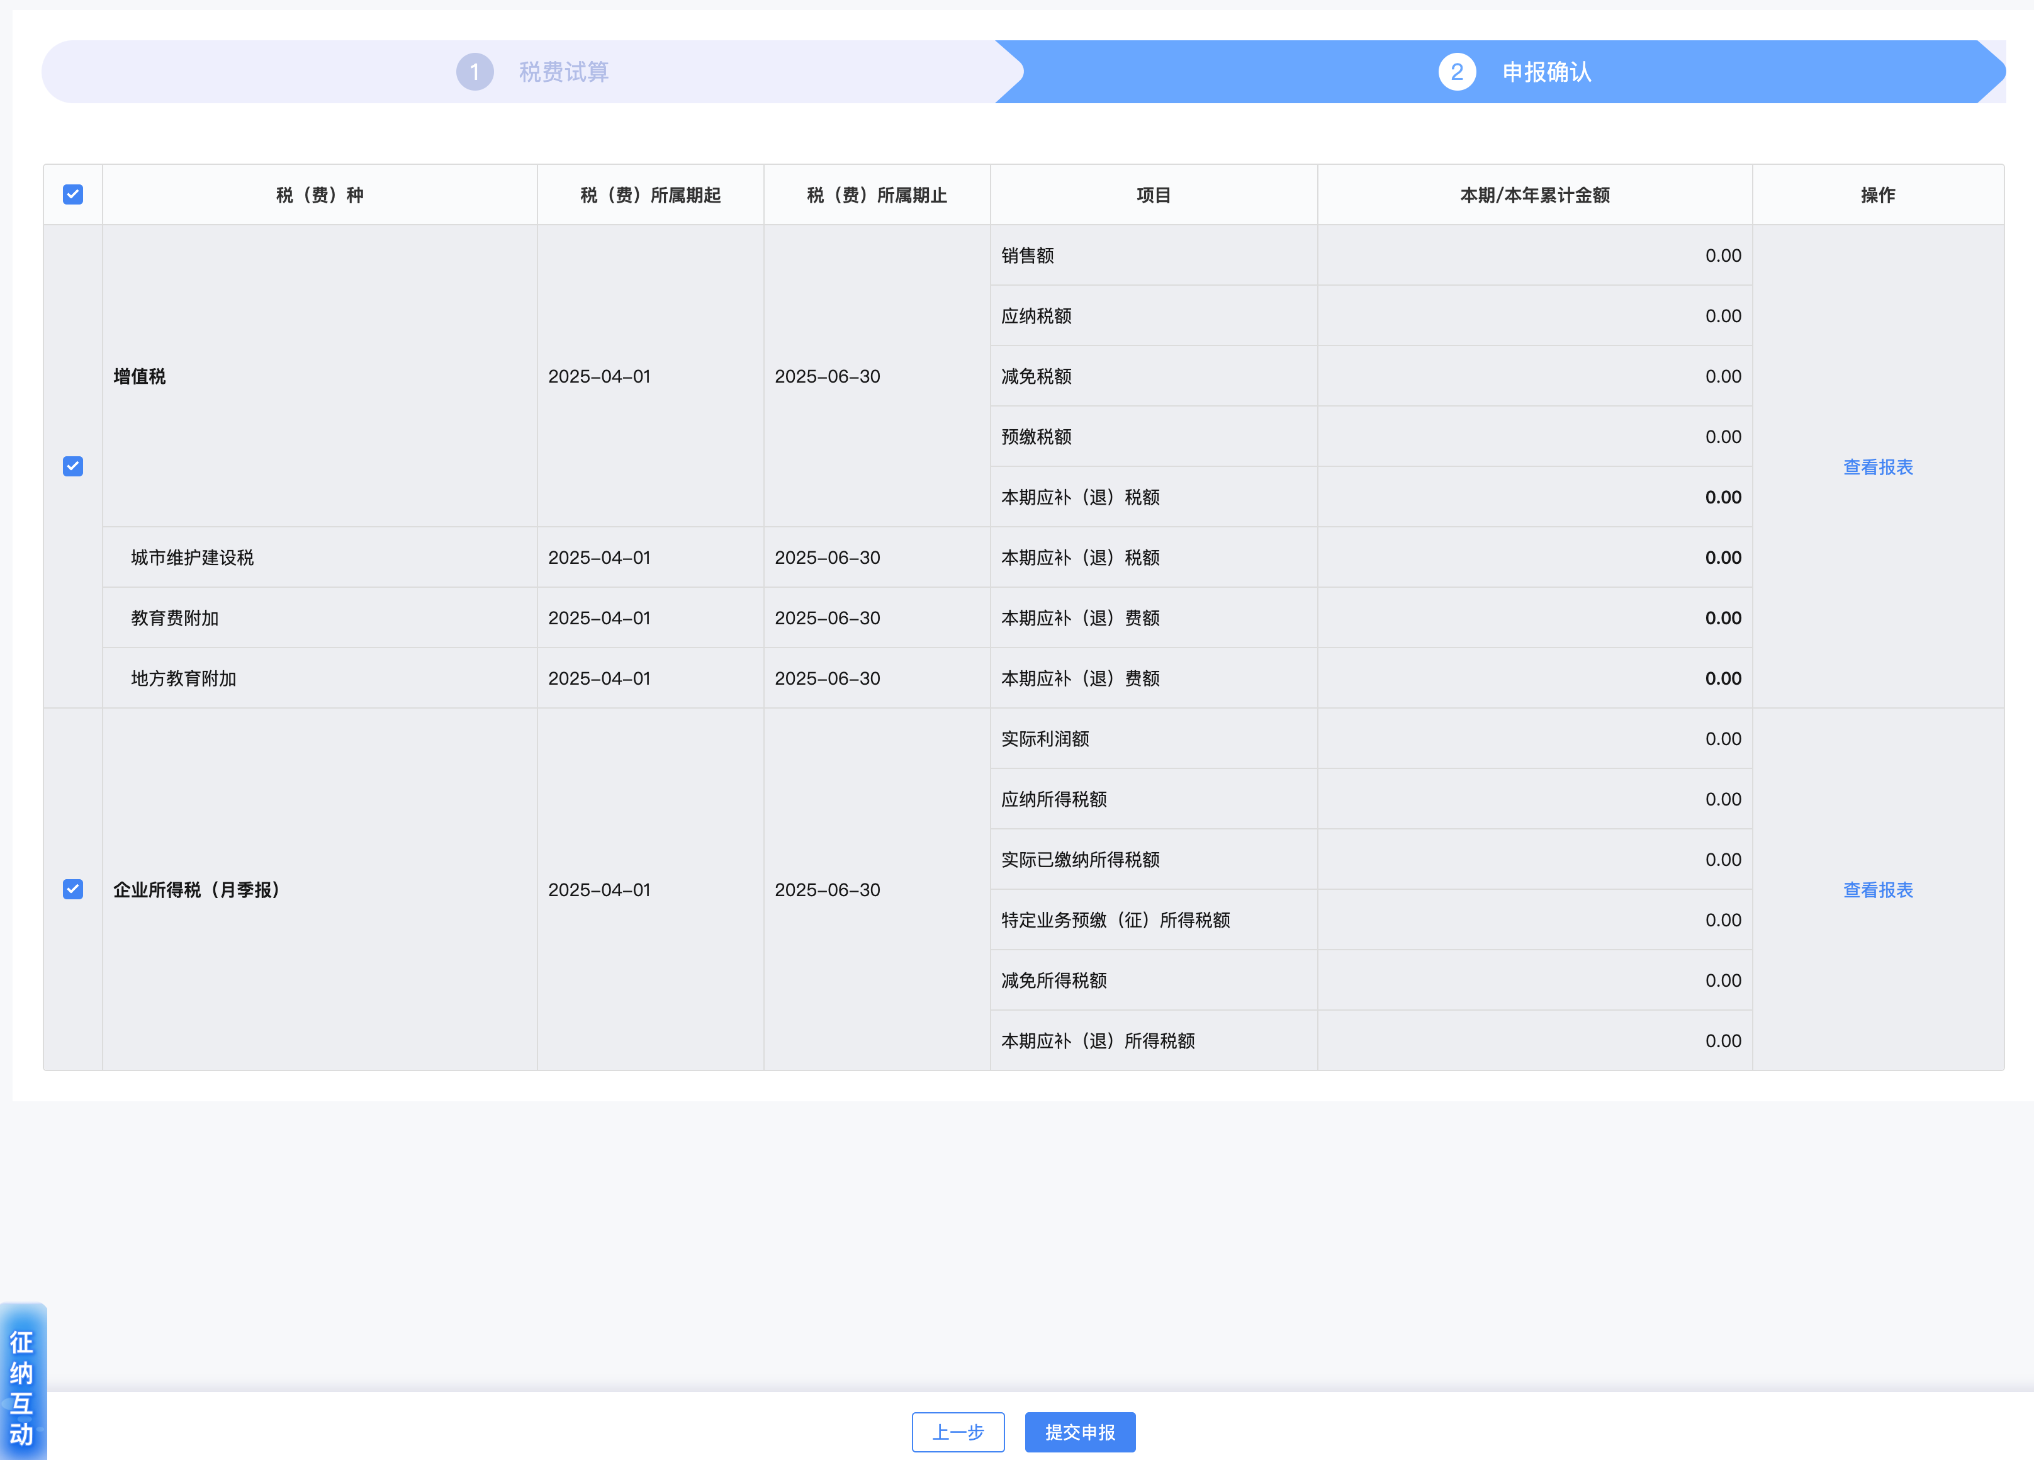The image size is (2034, 1460).
Task: Click the 特定业务预缴（征）所得税额 item cell
Action: click(x=1154, y=919)
